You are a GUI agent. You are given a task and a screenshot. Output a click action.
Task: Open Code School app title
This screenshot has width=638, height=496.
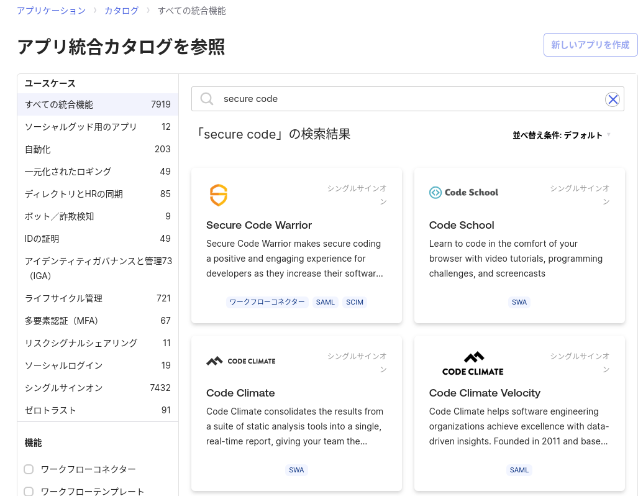pos(462,225)
